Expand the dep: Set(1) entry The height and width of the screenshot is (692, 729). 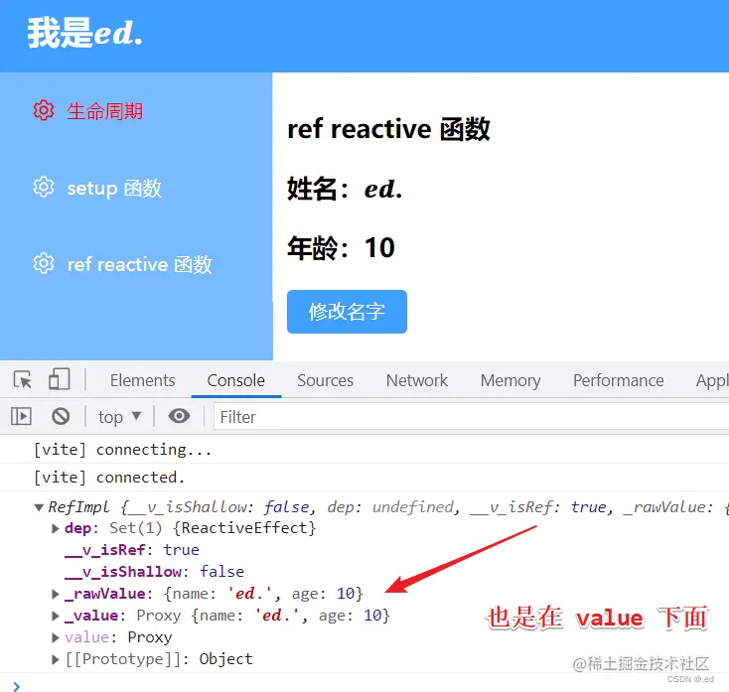coord(56,528)
